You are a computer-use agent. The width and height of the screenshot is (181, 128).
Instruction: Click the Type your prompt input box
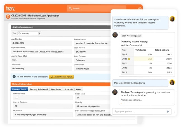pos(138,112)
